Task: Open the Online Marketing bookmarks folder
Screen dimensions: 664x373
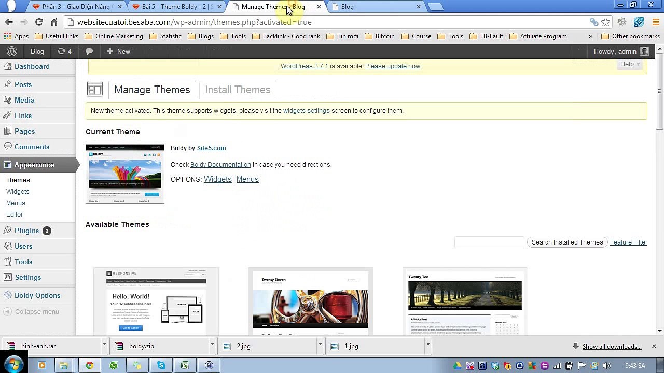Action: 114,36
